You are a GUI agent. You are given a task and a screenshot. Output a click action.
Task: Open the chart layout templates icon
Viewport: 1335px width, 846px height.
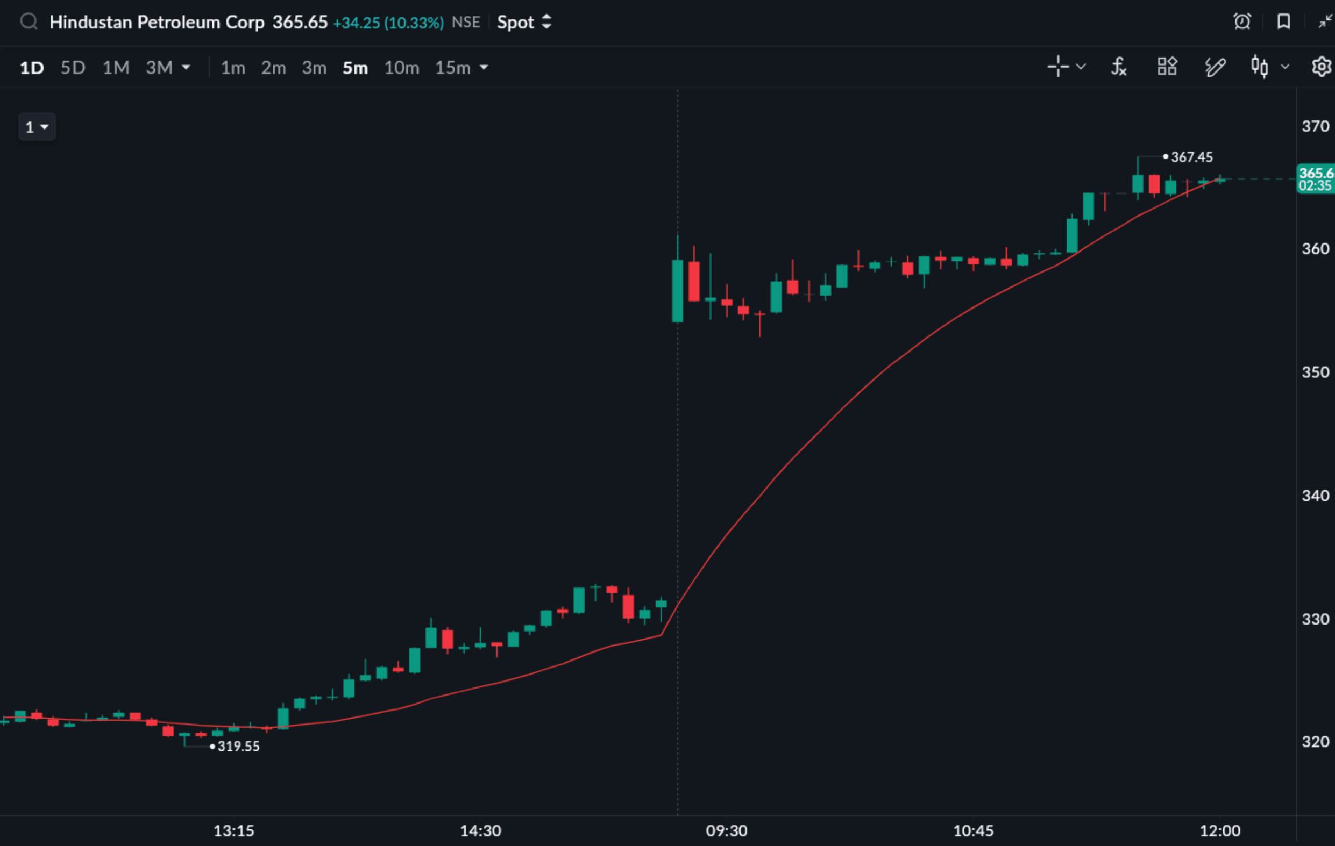click(1167, 67)
